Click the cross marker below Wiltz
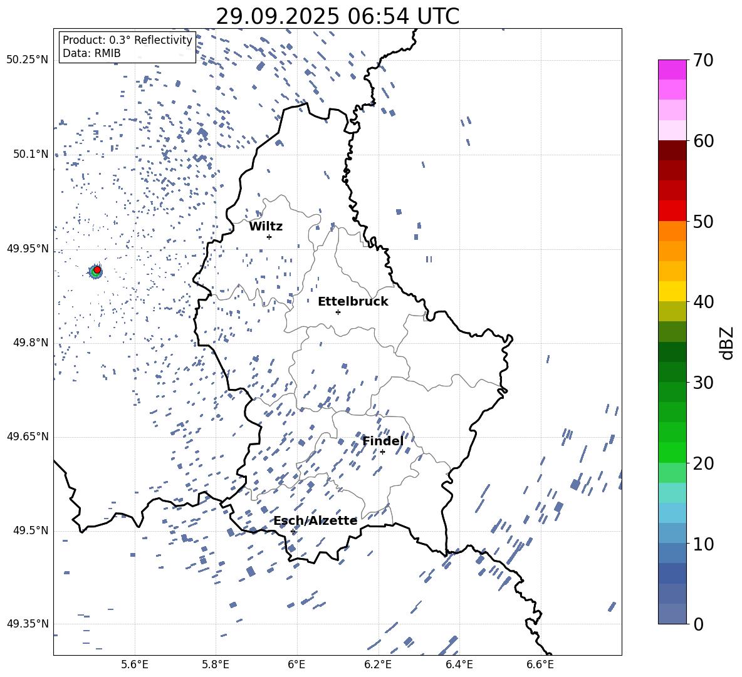Image resolution: width=742 pixels, height=677 pixels. tap(269, 237)
